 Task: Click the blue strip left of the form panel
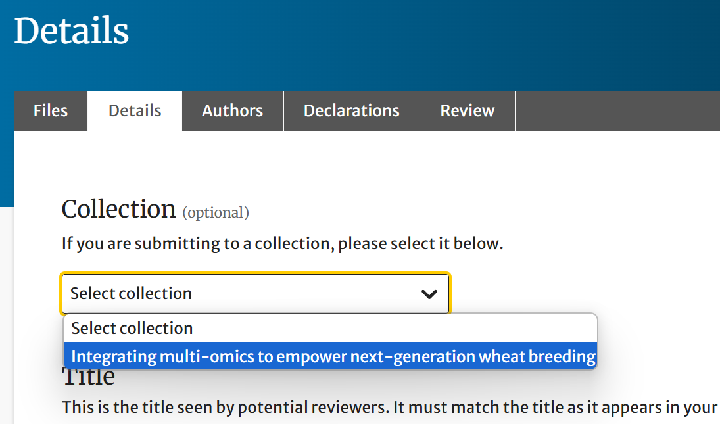(x=7, y=164)
